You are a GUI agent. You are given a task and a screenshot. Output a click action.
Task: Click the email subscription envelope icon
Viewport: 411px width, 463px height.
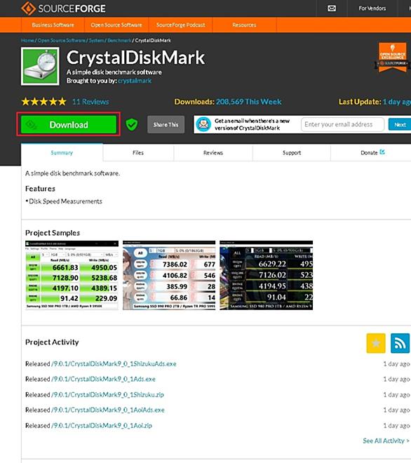[203, 124]
